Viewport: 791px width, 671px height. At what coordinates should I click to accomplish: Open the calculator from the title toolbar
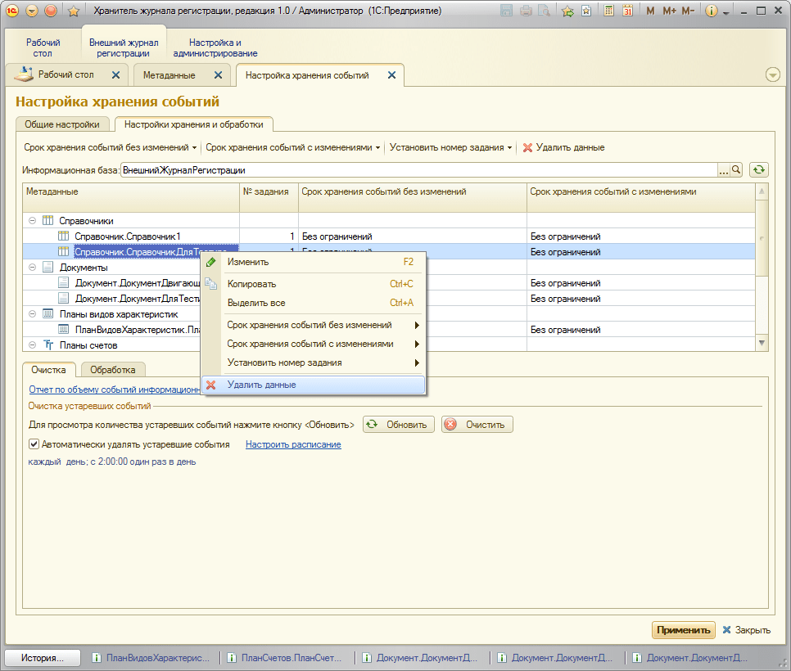(609, 11)
